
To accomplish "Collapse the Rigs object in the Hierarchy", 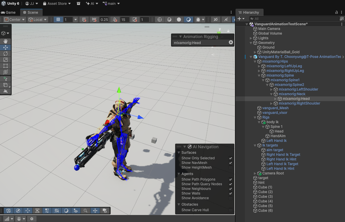I will coord(255,117).
